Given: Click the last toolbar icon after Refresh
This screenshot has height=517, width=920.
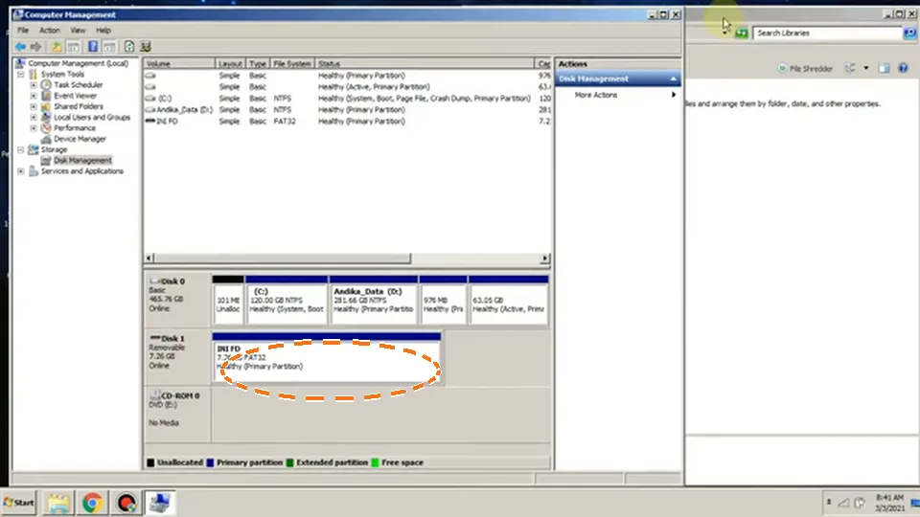Looking at the screenshot, I should (146, 47).
